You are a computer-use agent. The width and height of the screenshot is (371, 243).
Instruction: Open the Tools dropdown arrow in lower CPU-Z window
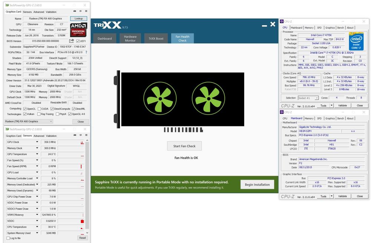(x=332, y=196)
